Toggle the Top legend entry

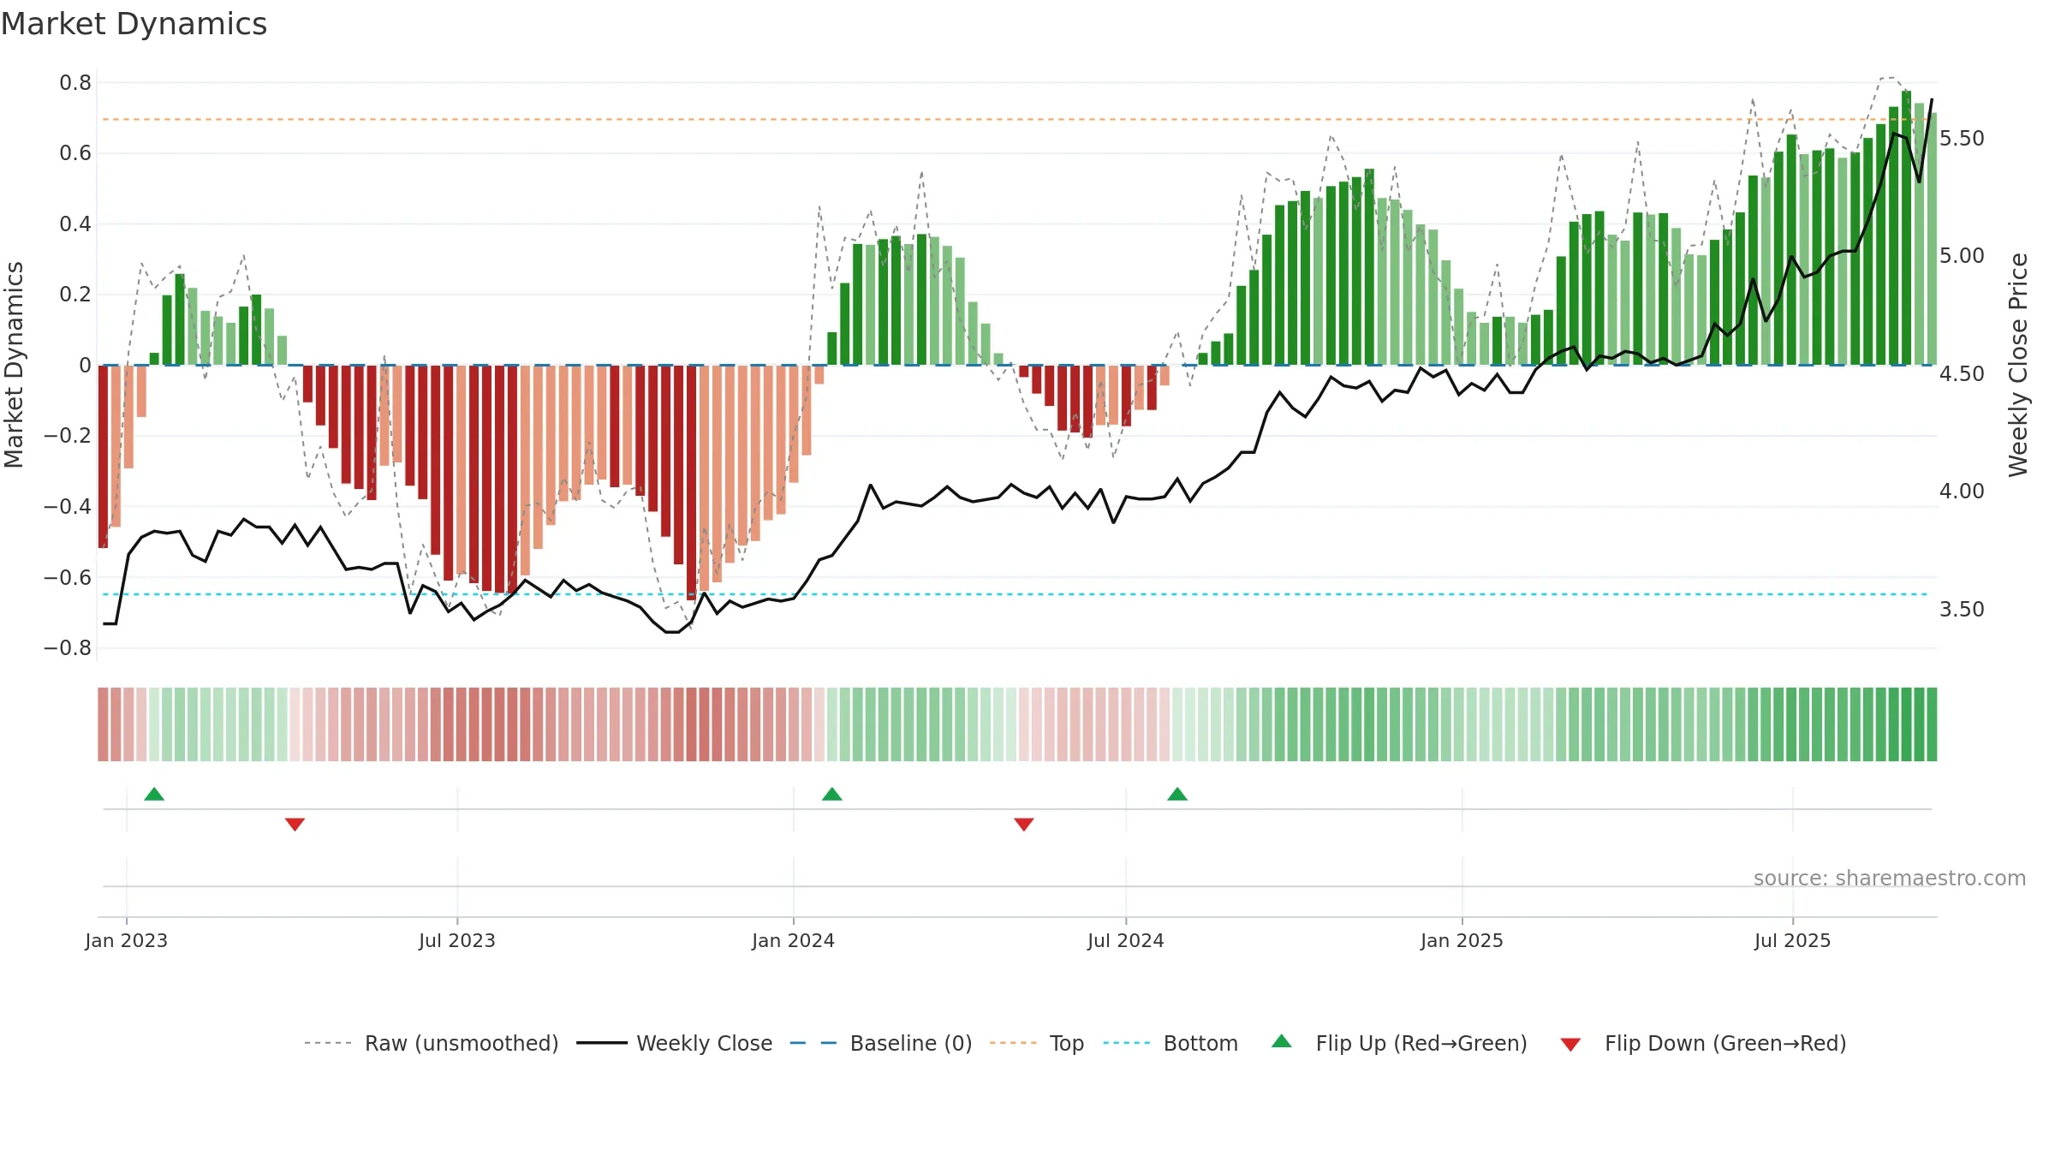(x=1037, y=1043)
